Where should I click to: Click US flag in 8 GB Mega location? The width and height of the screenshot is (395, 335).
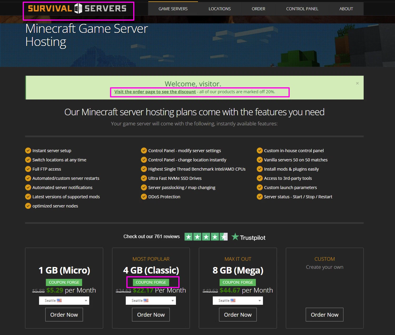(233, 300)
